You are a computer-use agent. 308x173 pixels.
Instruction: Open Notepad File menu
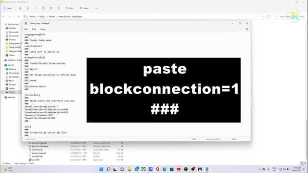coord(26,29)
